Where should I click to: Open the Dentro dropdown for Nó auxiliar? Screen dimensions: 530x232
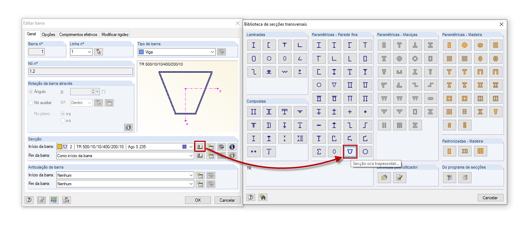click(89, 103)
